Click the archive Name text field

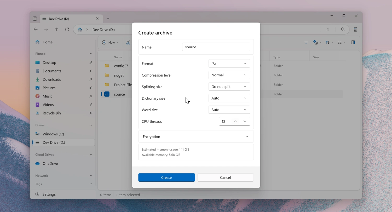(216, 47)
